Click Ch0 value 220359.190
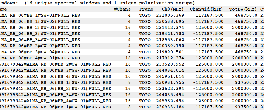 pos(170,46)
